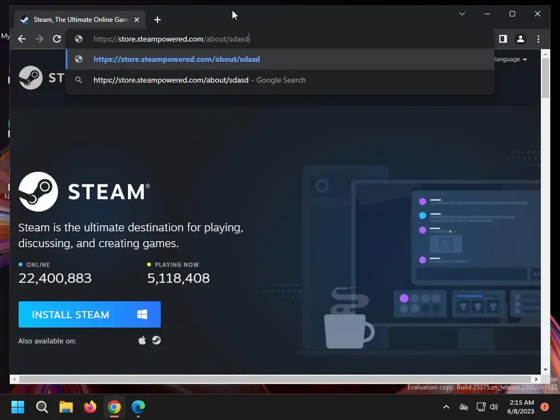Select the Steam, The Ultimate Online Game tab
This screenshot has width=560, height=420.
pyautogui.click(x=80, y=20)
